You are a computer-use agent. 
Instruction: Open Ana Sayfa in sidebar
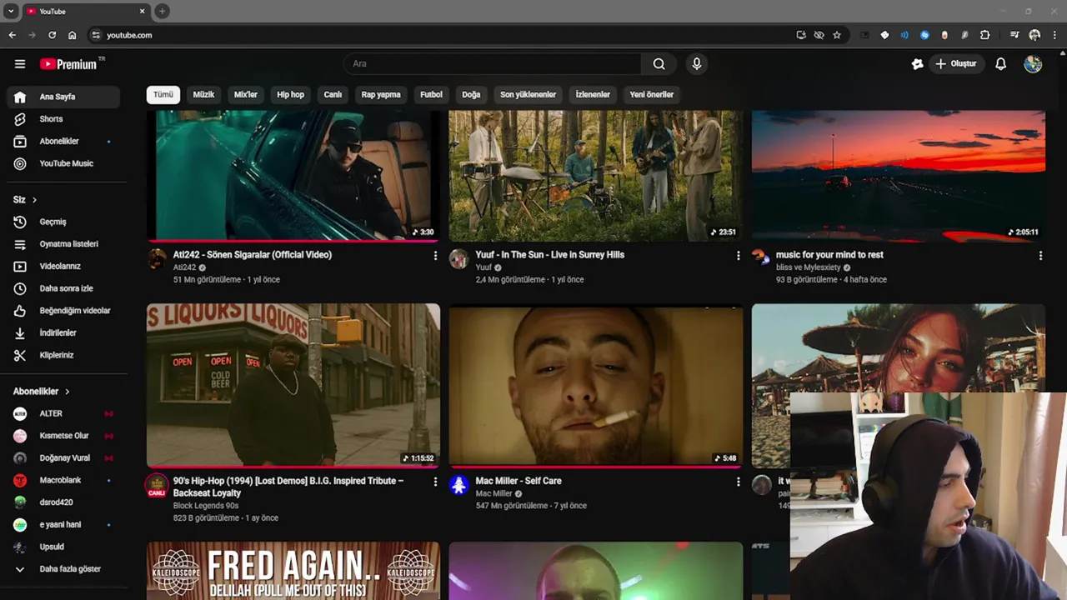coord(63,97)
